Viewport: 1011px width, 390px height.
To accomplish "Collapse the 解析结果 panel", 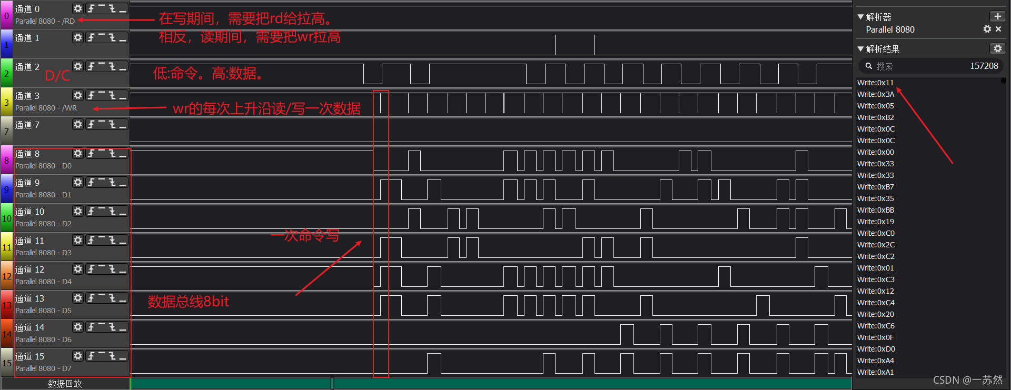I will [860, 49].
